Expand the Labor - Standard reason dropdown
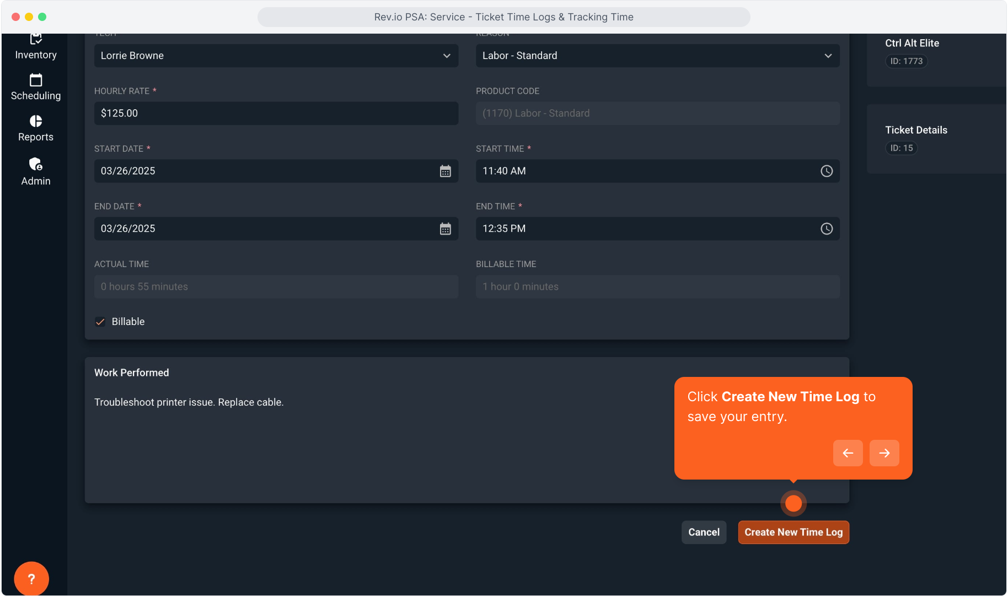 coord(657,56)
